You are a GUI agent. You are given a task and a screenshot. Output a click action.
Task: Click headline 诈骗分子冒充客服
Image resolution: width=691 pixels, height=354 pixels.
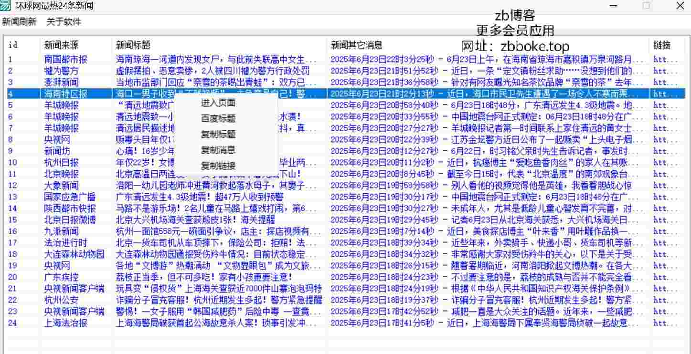[219, 300]
